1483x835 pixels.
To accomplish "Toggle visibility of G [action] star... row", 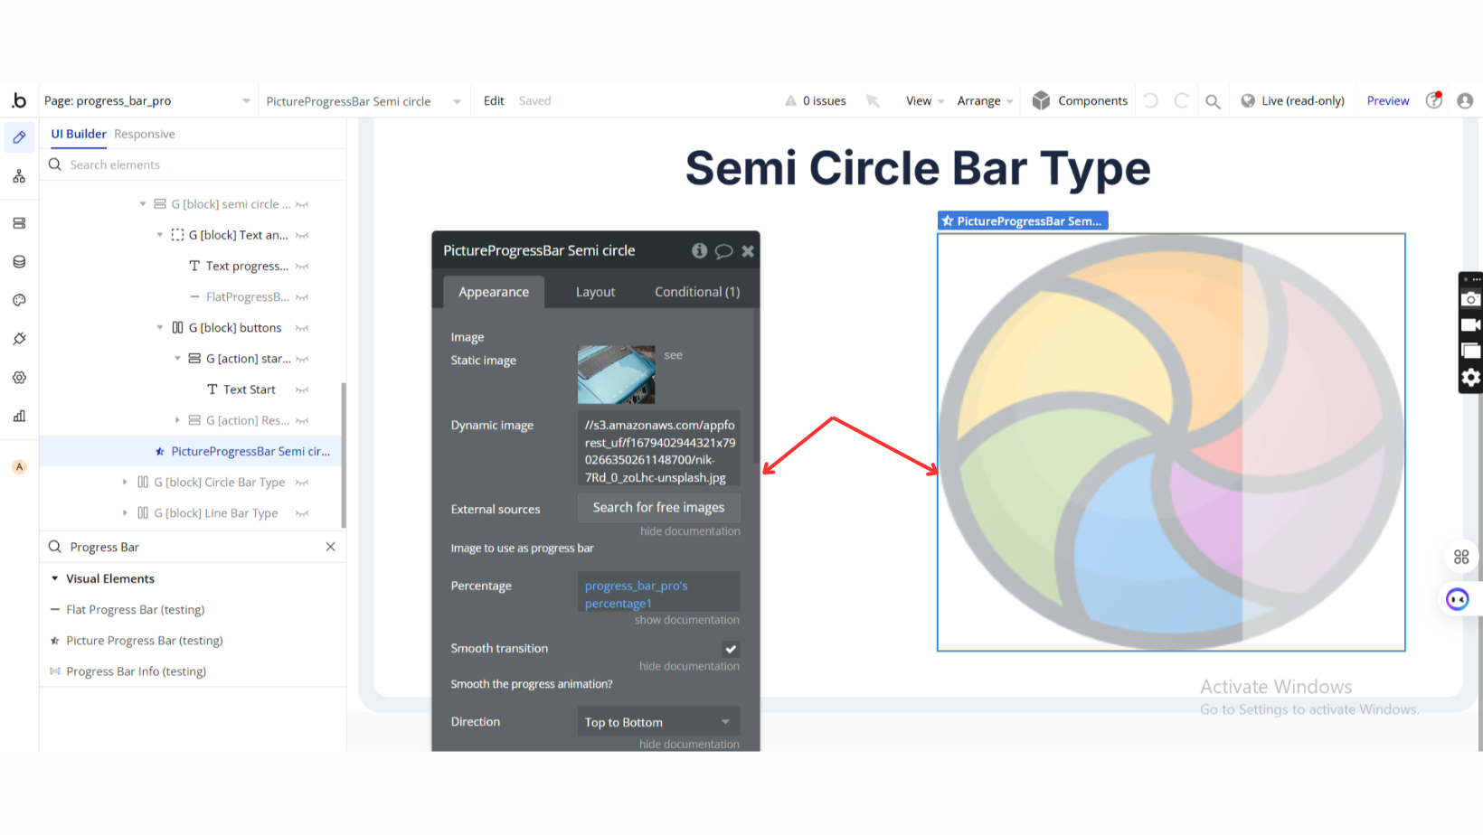I will tap(302, 359).
